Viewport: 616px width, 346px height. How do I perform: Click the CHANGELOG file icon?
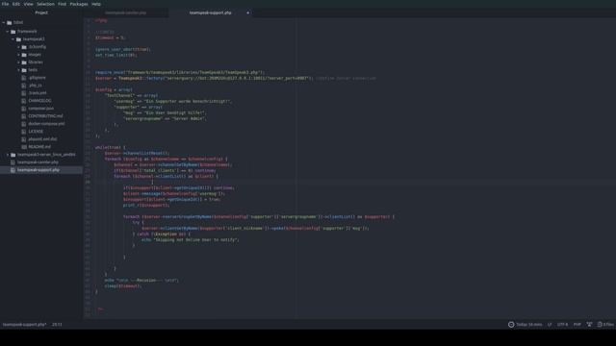[24, 101]
